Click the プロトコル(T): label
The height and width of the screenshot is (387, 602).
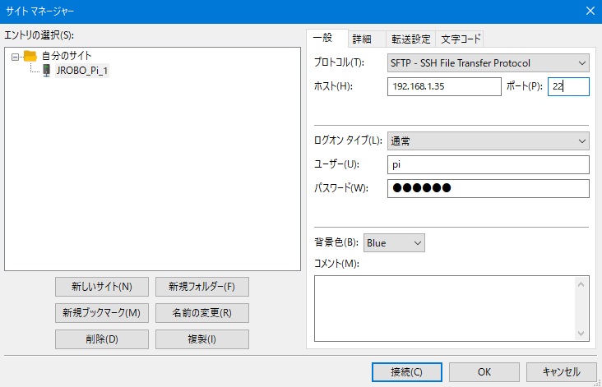(339, 62)
